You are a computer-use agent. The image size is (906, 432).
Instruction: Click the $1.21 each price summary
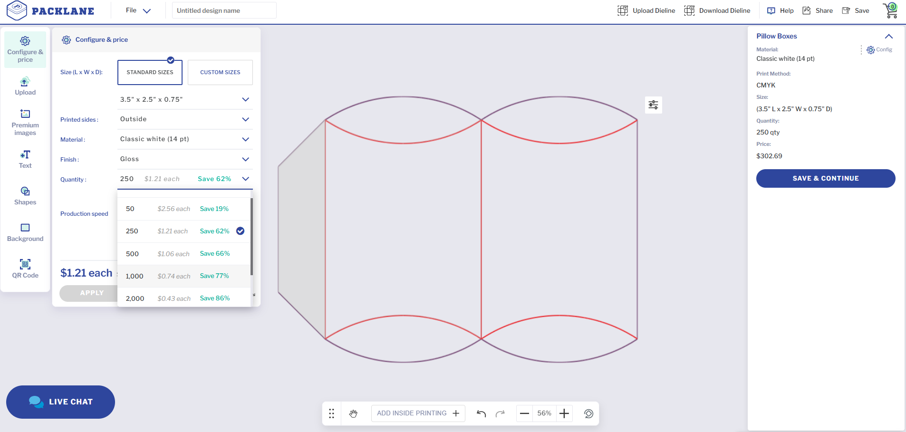click(x=87, y=273)
